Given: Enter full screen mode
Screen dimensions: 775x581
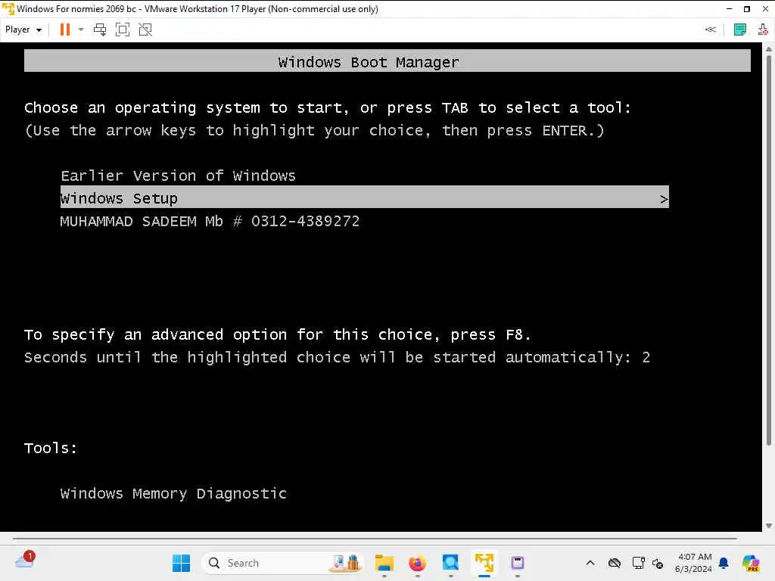Looking at the screenshot, I should 123,30.
